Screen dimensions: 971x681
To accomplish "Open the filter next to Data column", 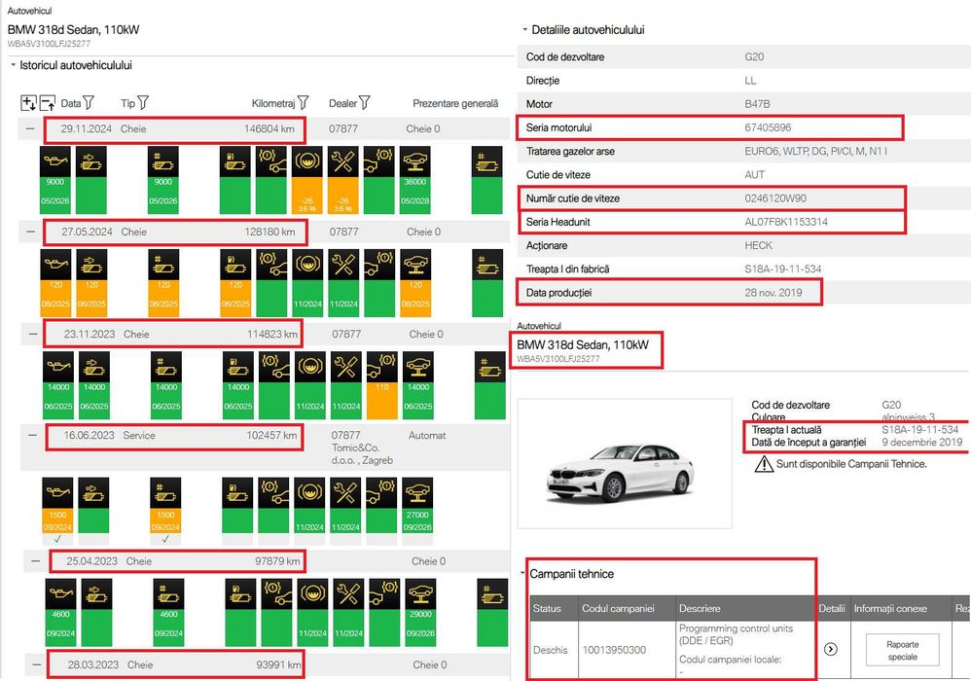I will pyautogui.click(x=89, y=103).
